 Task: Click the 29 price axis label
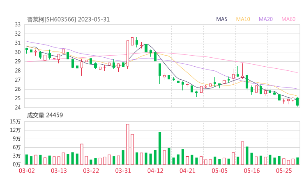click(18, 61)
